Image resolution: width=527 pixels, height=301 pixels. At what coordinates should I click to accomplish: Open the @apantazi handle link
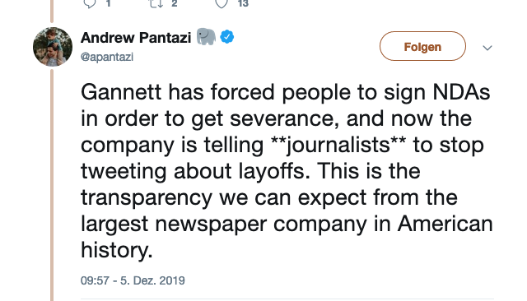(107, 57)
